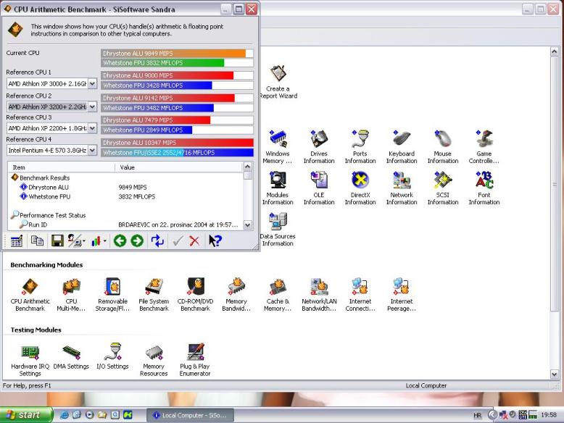The image size is (564, 423).
Task: Click the Local Computer - SiSo... taskbar button
Action: (190, 416)
